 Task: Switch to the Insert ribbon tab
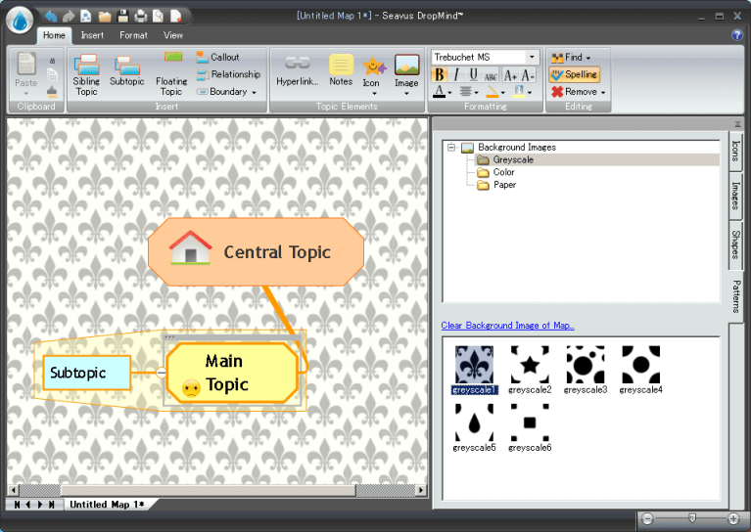click(x=92, y=35)
